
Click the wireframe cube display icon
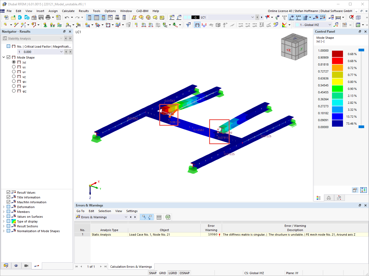tap(358, 17)
